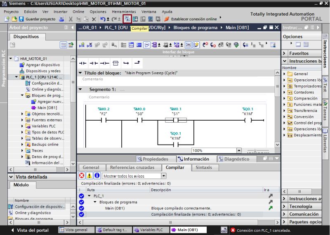This screenshot has width=330, height=235.
Task: Collapse the Vista detallada panel
Action: tap(11, 177)
